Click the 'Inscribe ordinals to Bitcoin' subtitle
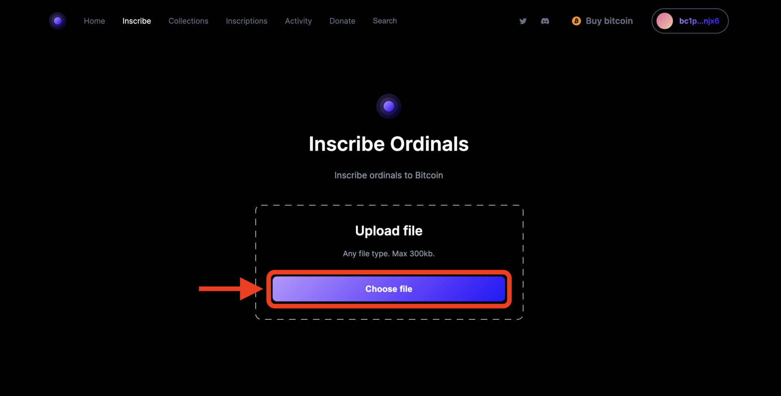 tap(389, 175)
